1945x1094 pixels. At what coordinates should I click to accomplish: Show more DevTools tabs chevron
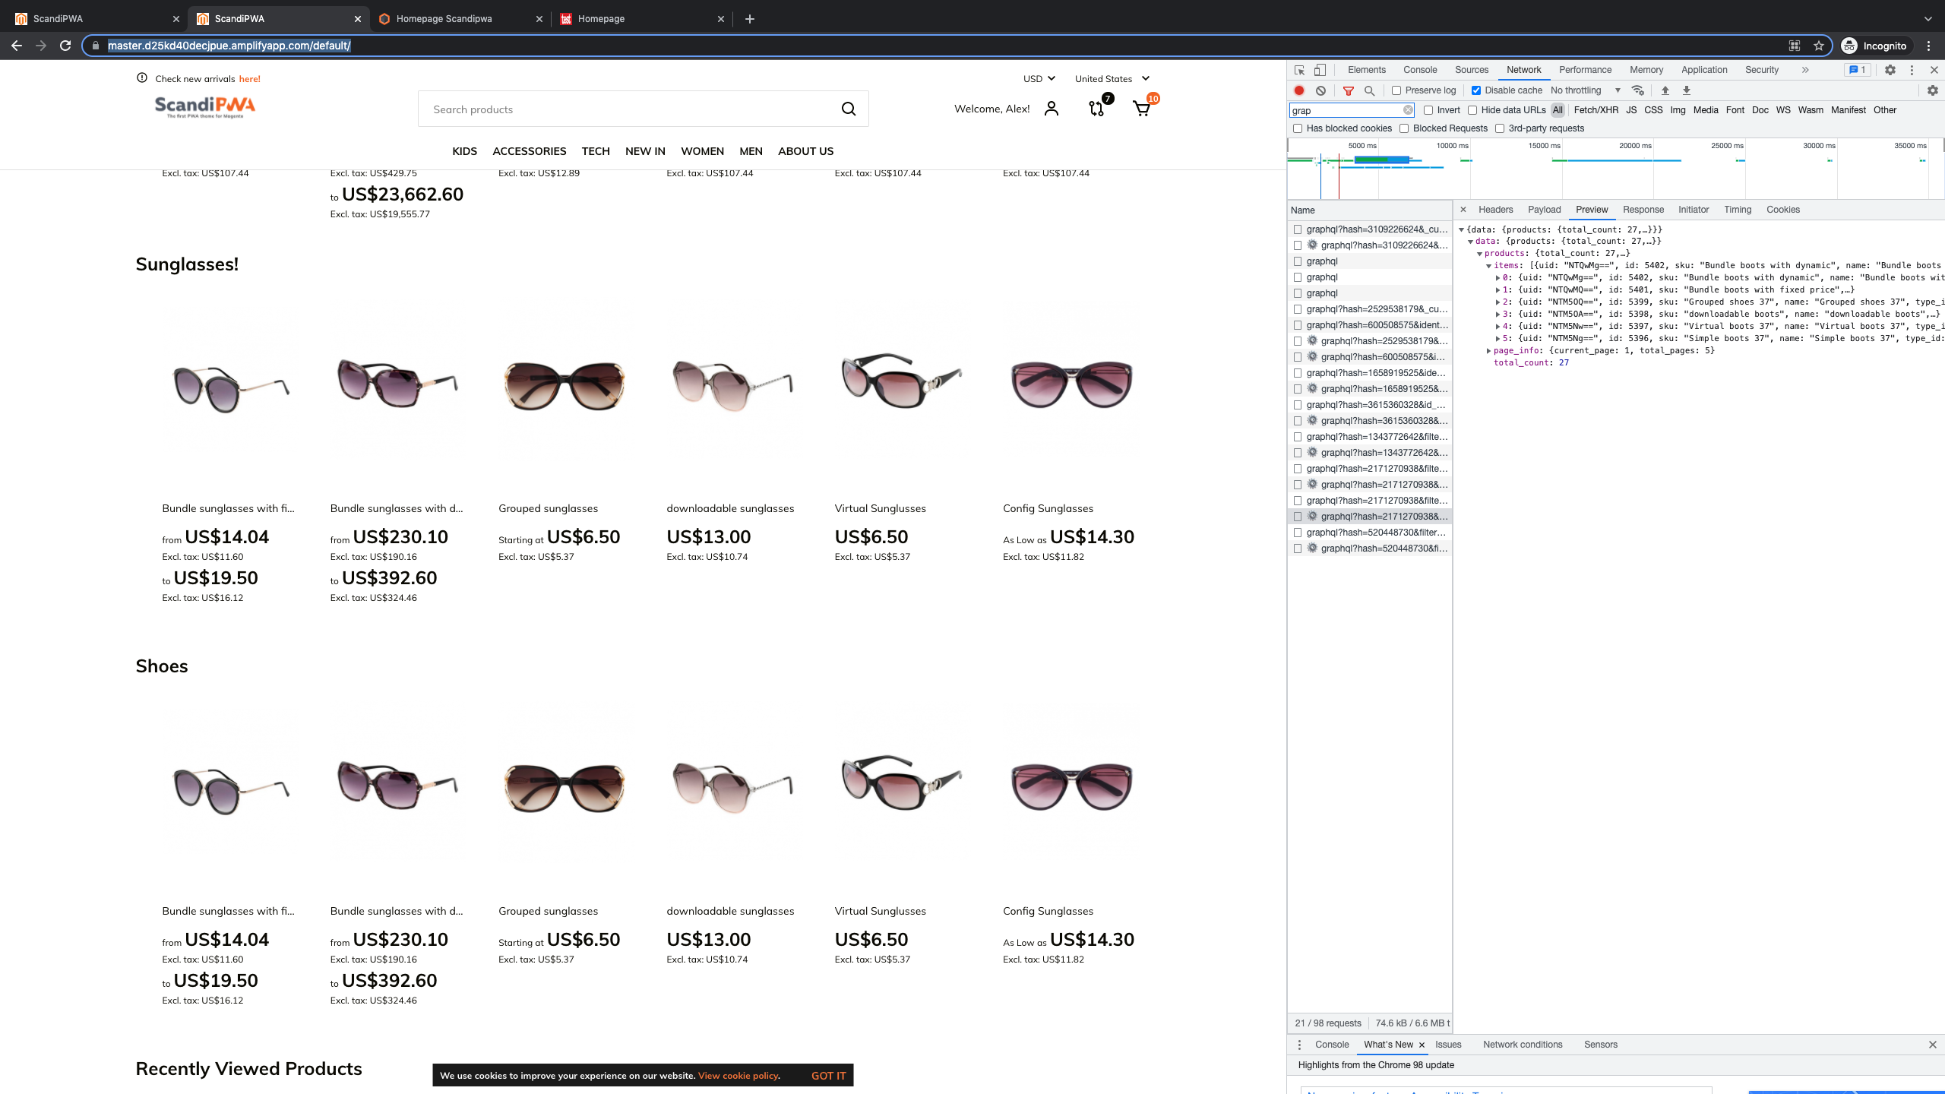pyautogui.click(x=1805, y=70)
